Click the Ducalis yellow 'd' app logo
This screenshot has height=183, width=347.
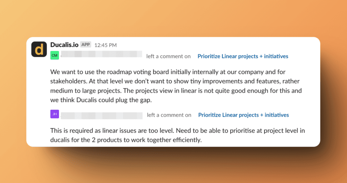[x=39, y=49]
